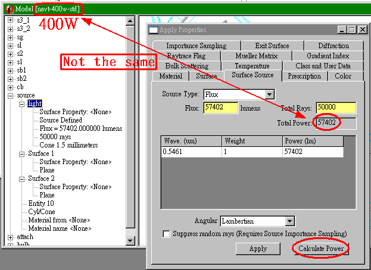Open the Angular Lambertian dropdown
371x270 pixels.
pos(289,221)
